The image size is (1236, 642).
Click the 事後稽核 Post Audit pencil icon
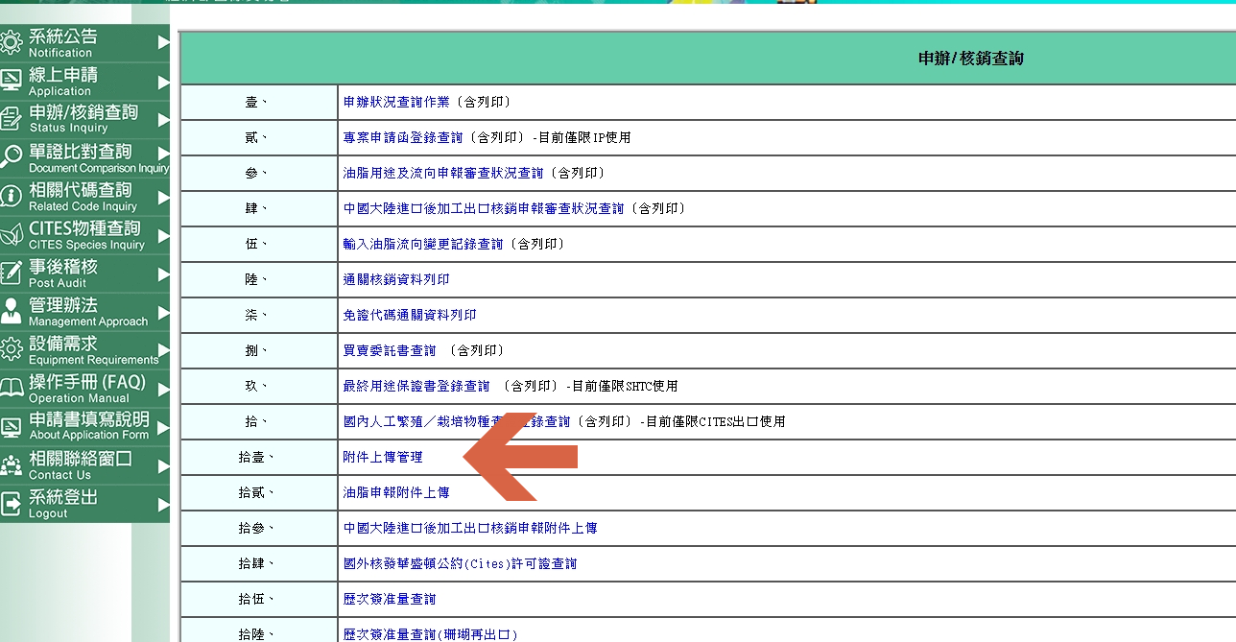12,273
